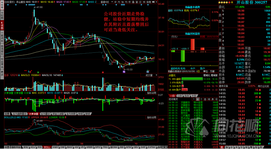
Task: Click the 叠 overlay icon in the chart toolbar
Action: [133, 2]
